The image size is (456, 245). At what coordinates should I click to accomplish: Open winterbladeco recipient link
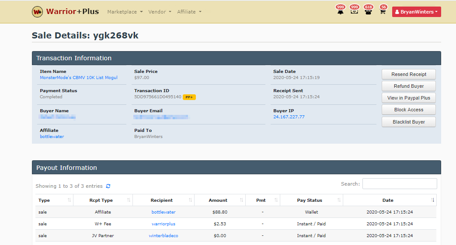pos(164,236)
